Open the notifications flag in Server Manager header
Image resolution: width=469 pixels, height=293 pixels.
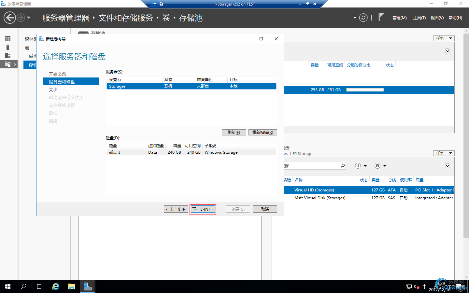pyautogui.click(x=381, y=17)
